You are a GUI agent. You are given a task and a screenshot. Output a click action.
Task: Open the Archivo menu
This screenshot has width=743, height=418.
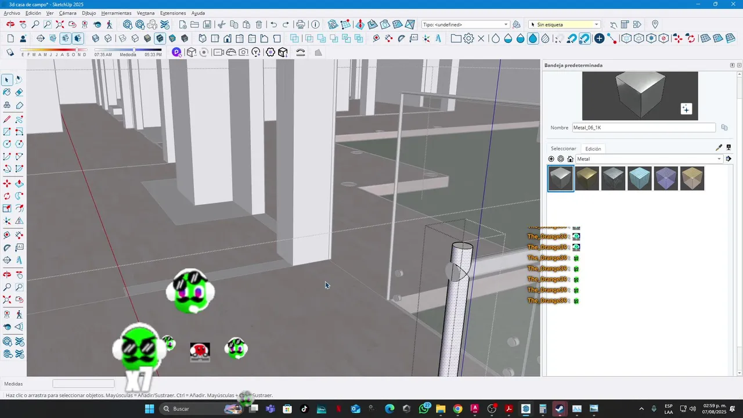[12, 13]
